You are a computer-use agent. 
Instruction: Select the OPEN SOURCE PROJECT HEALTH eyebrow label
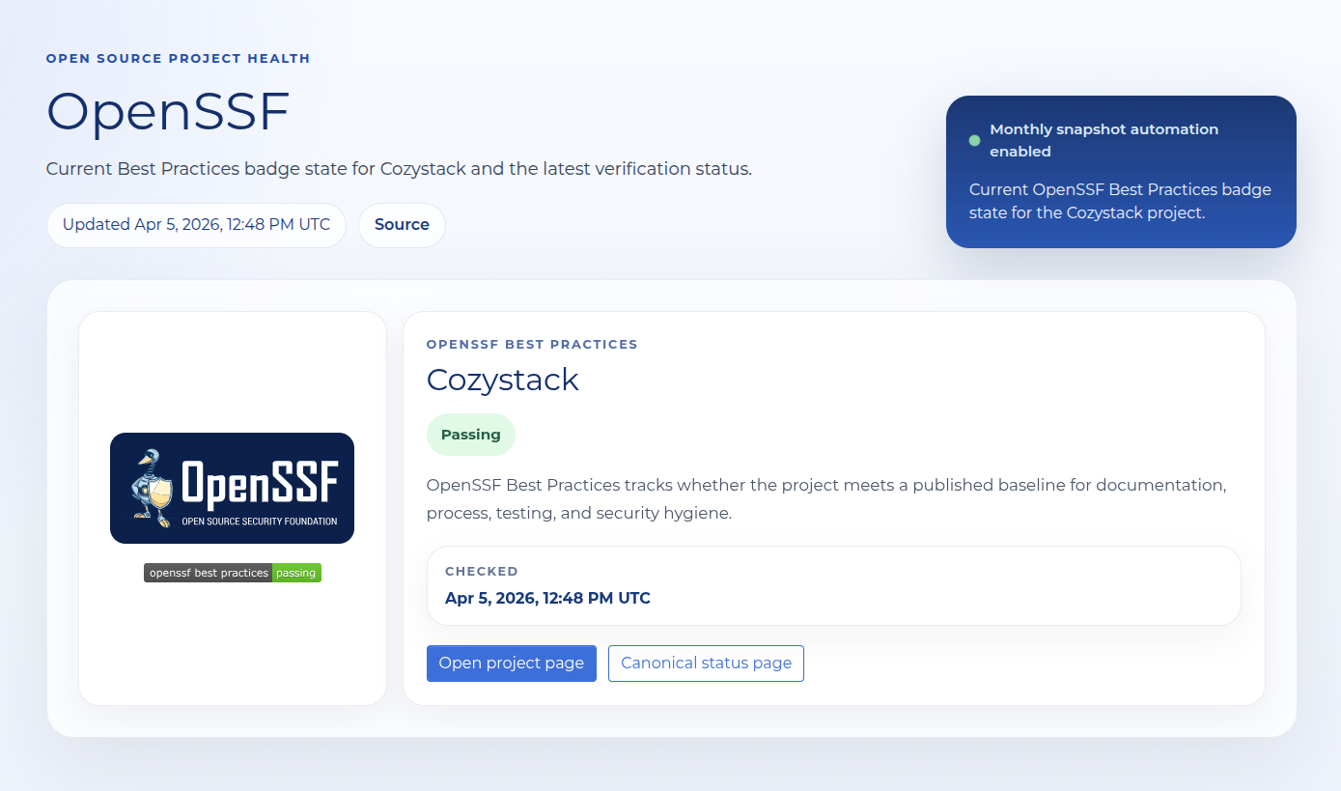coord(178,58)
